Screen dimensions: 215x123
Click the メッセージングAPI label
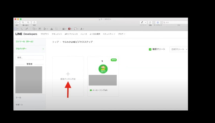coord(100,90)
